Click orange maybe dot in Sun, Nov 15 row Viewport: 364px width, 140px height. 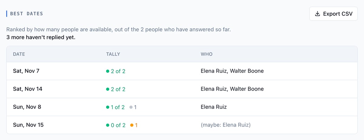(132, 125)
